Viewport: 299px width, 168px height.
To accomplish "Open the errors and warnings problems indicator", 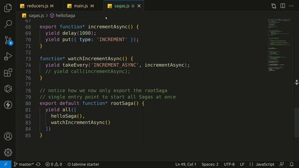I will click(54, 164).
